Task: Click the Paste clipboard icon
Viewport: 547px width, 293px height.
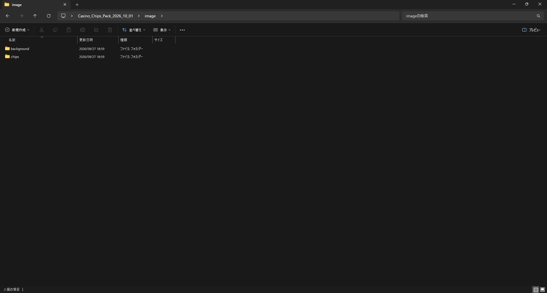Action: [x=69, y=30]
